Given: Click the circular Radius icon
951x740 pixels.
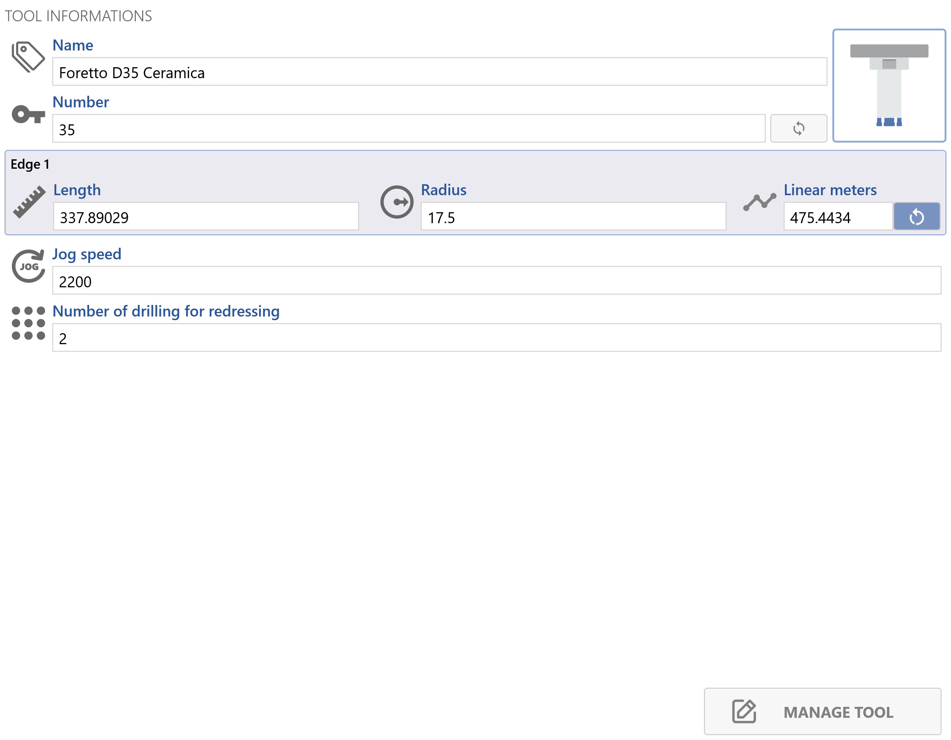Looking at the screenshot, I should coord(397,202).
